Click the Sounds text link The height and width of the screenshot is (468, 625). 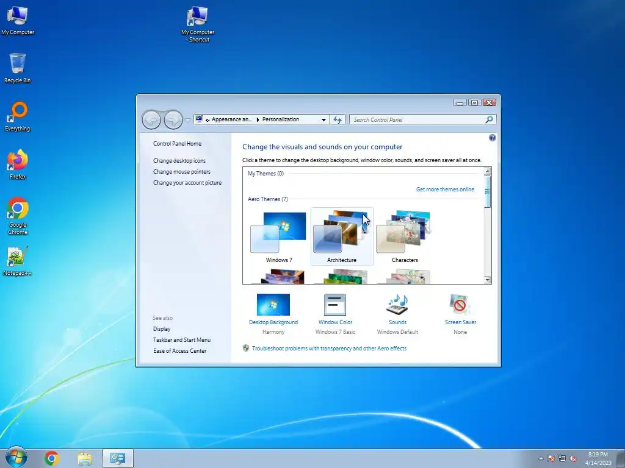(x=397, y=322)
